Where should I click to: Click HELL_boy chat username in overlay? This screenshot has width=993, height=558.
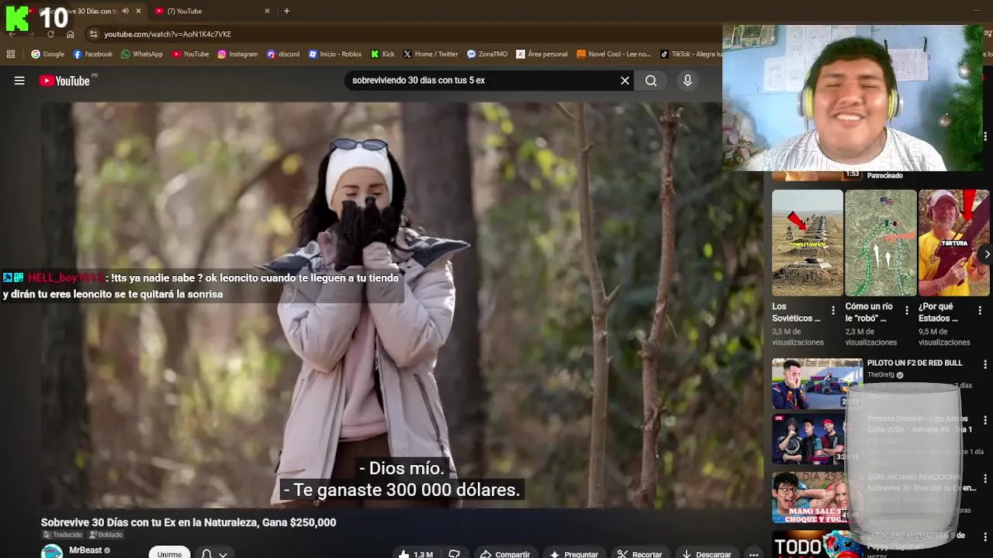click(x=65, y=277)
